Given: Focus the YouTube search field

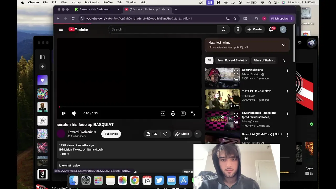Looking at the screenshot, I should (162, 29).
